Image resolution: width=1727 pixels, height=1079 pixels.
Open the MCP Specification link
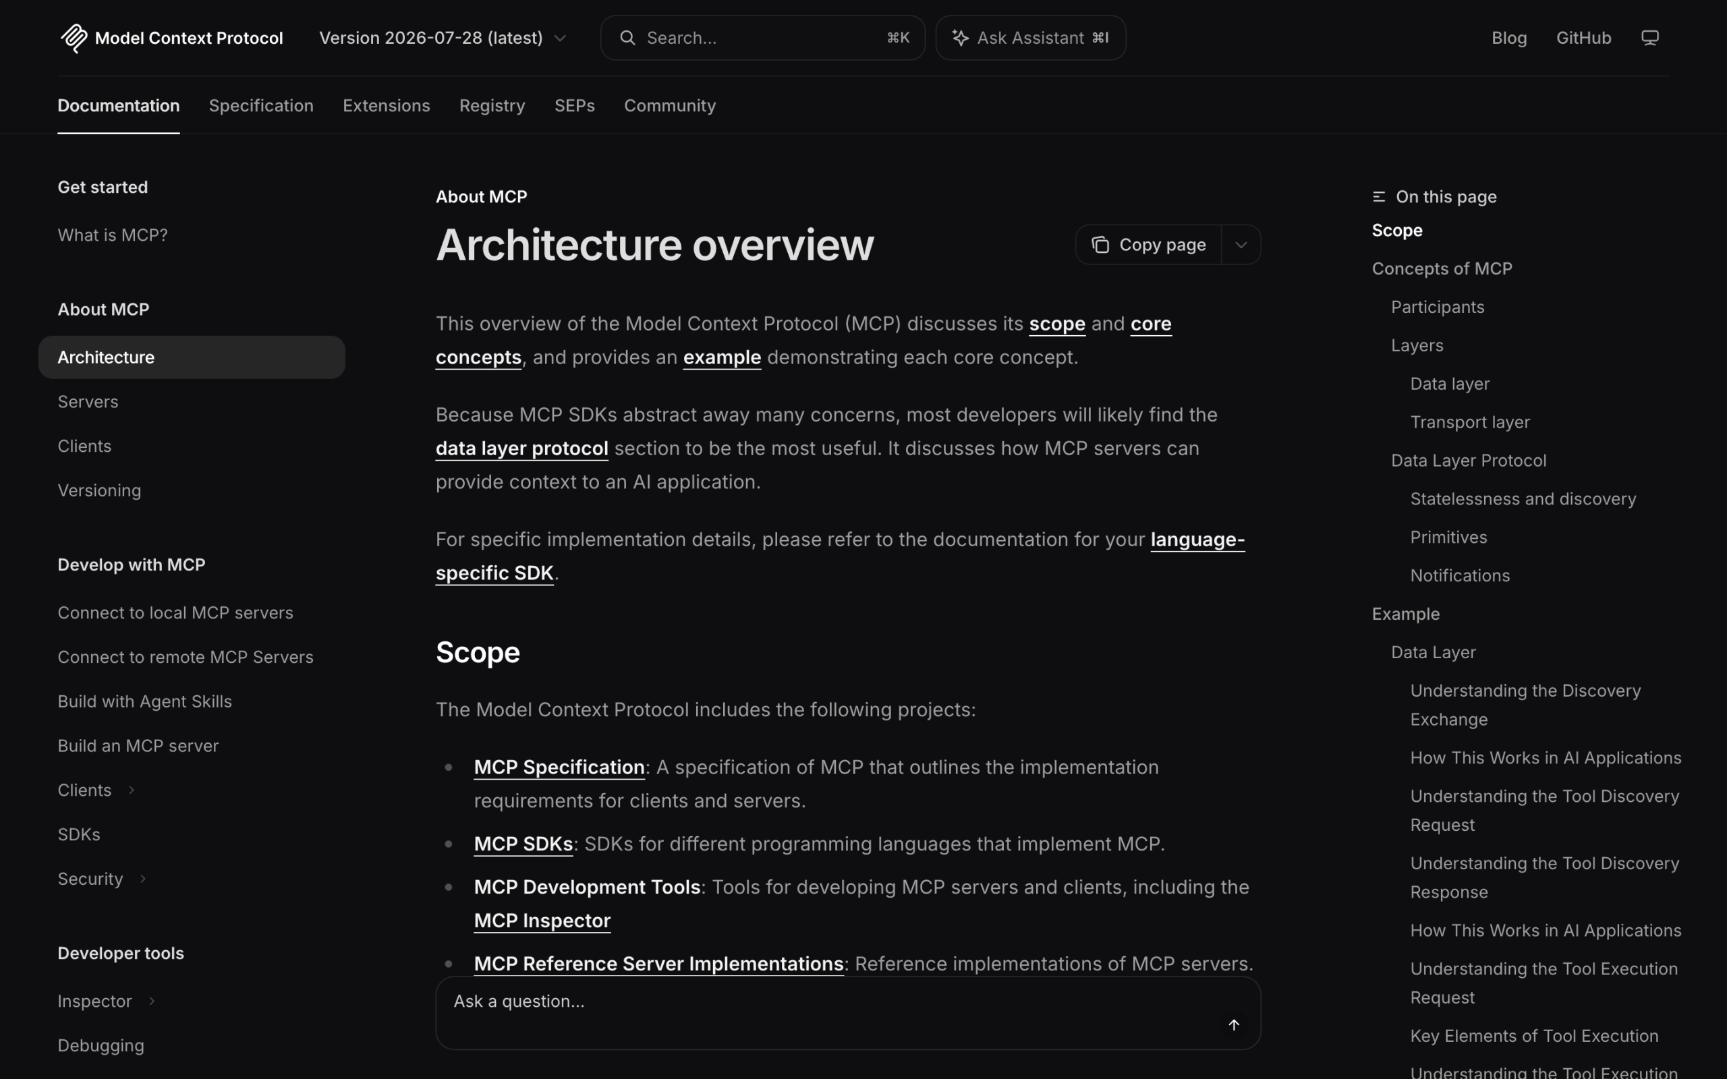click(559, 767)
